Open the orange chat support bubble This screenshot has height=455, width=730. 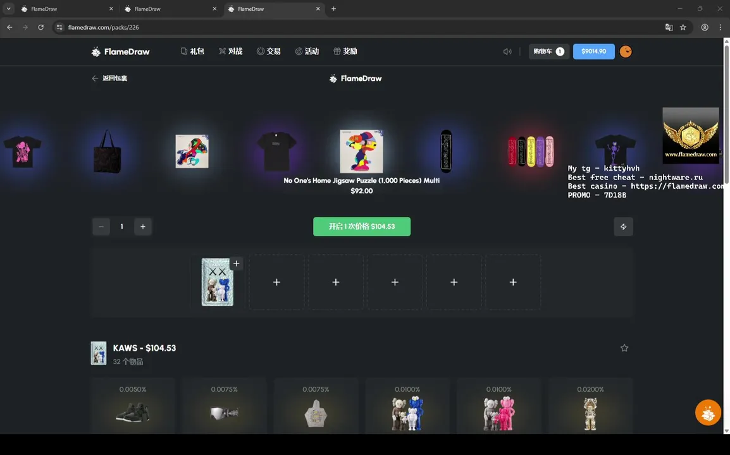click(708, 412)
